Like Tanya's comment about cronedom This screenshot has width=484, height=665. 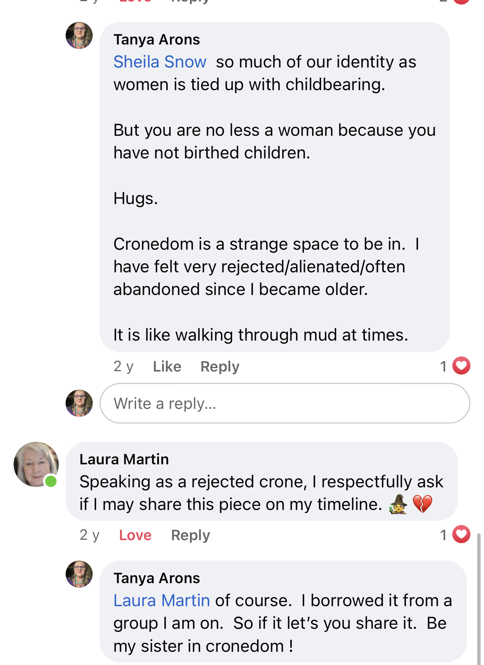(167, 367)
